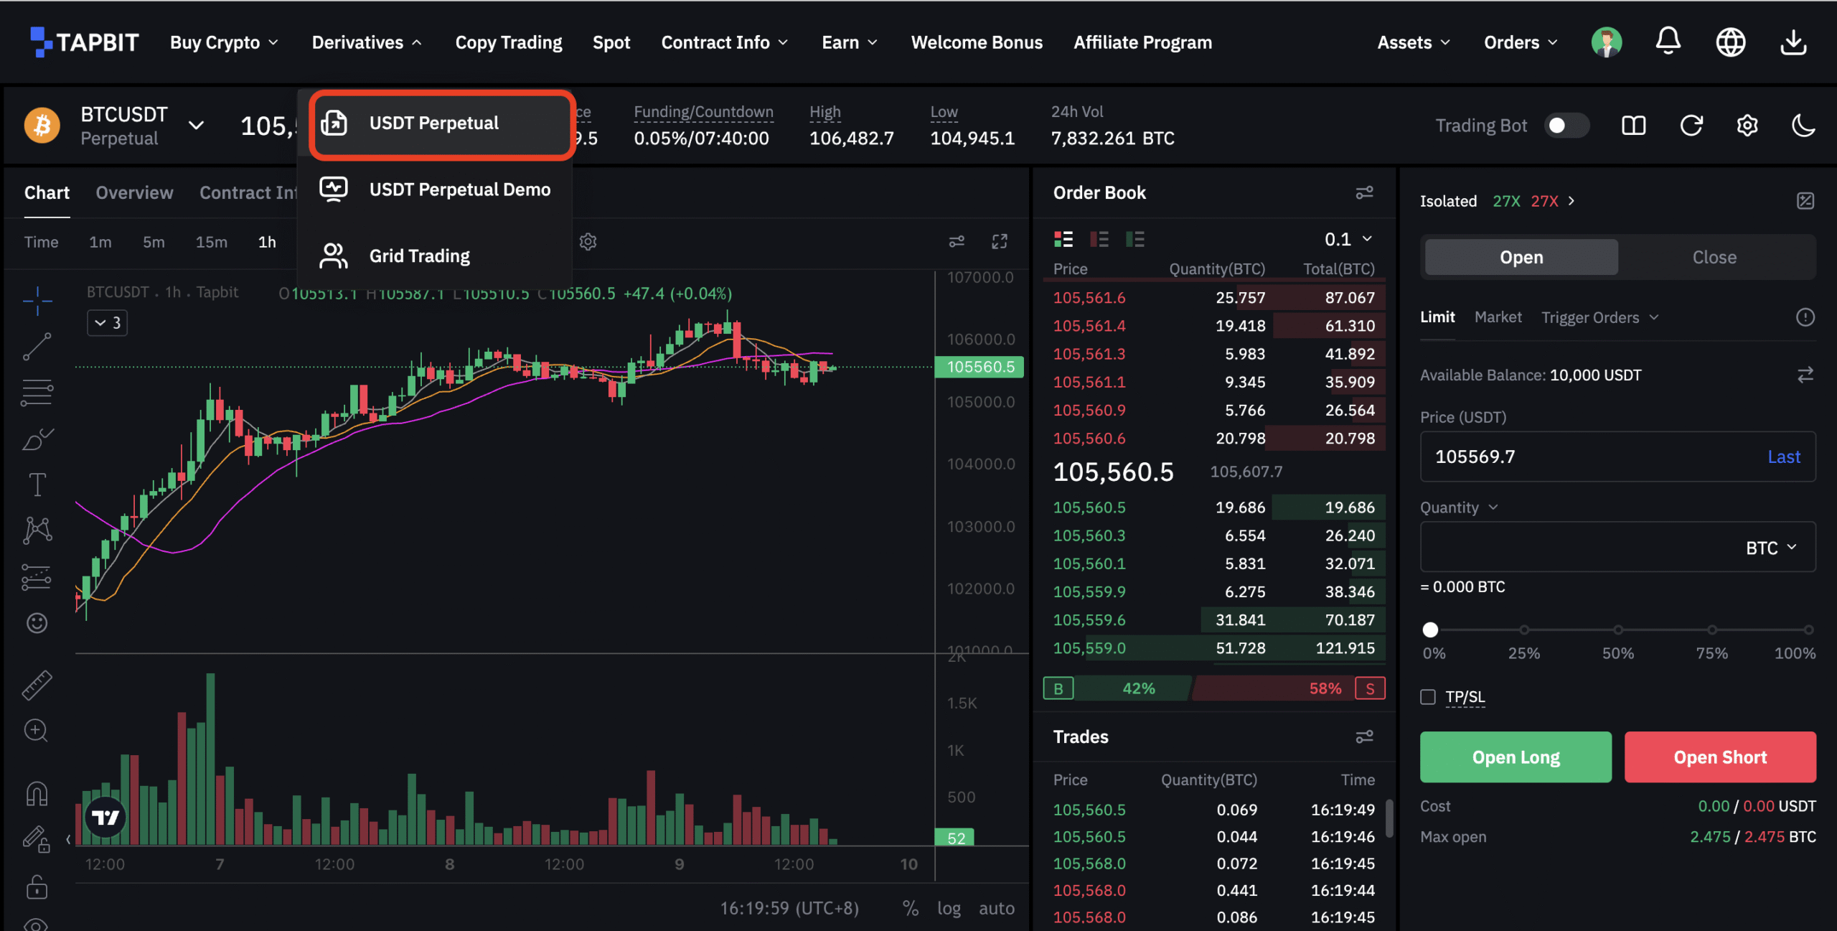This screenshot has width=1837, height=931.
Task: Click the refresh icon near Trading Bot
Action: (1691, 126)
